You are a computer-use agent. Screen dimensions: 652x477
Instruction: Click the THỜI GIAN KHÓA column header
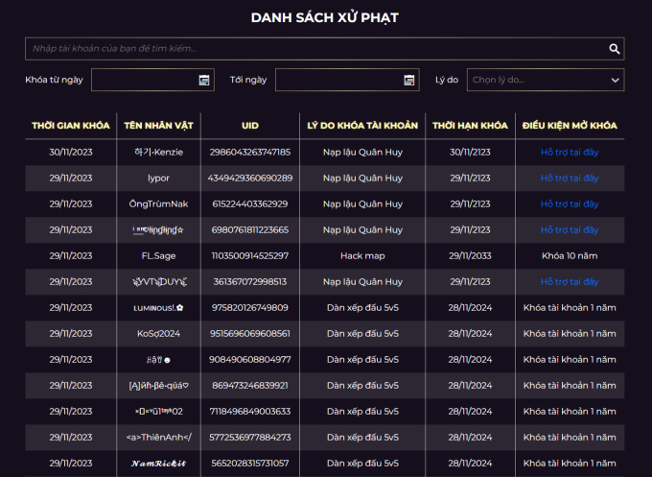[70, 126]
